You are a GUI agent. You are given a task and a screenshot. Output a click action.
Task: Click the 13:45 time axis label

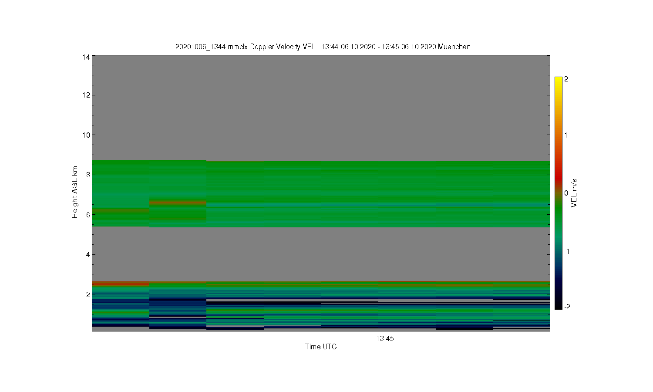pyautogui.click(x=385, y=338)
